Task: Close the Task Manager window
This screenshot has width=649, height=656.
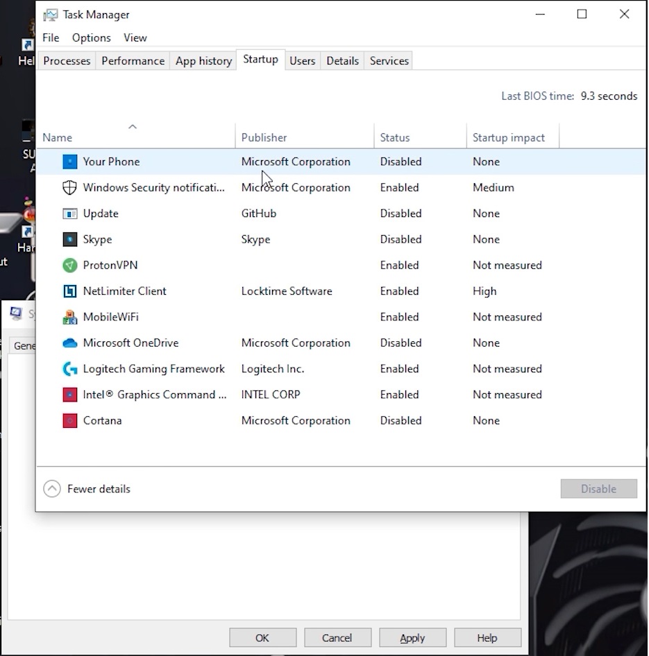Action: tap(624, 15)
